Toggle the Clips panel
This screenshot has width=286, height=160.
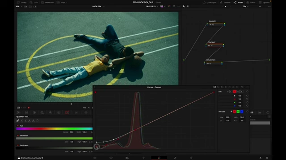[61, 2]
